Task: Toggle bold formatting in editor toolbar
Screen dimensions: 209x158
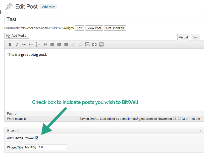Action: pyautogui.click(x=10, y=44)
